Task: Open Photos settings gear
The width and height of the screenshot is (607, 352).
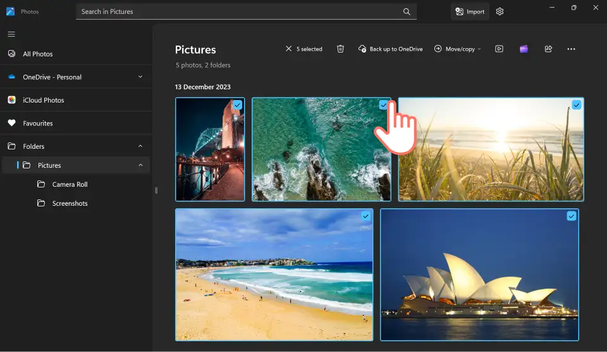Action: 500,11
